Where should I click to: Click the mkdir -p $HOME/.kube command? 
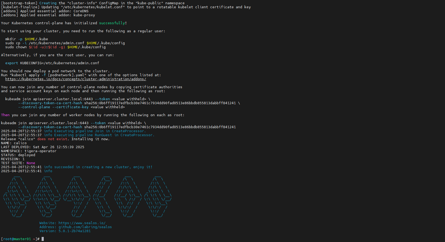coord(27,39)
